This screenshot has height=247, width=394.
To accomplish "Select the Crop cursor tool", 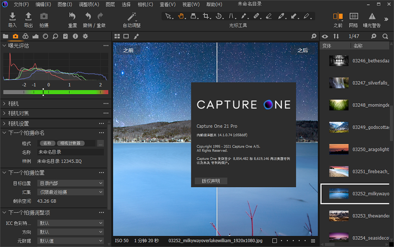I will click(206, 16).
